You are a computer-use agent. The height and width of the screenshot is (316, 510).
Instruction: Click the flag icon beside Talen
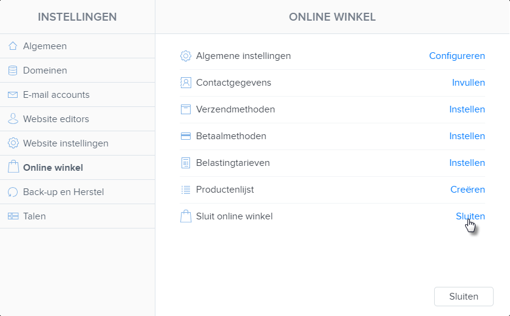(x=13, y=216)
